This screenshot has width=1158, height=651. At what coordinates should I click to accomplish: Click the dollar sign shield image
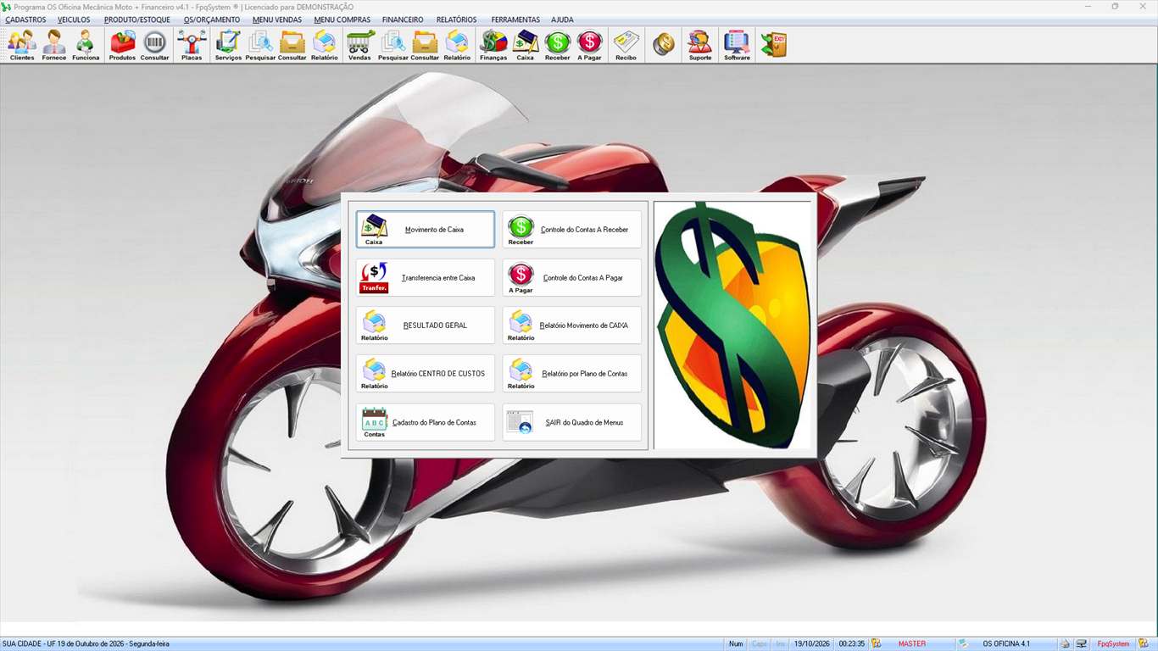(732, 325)
